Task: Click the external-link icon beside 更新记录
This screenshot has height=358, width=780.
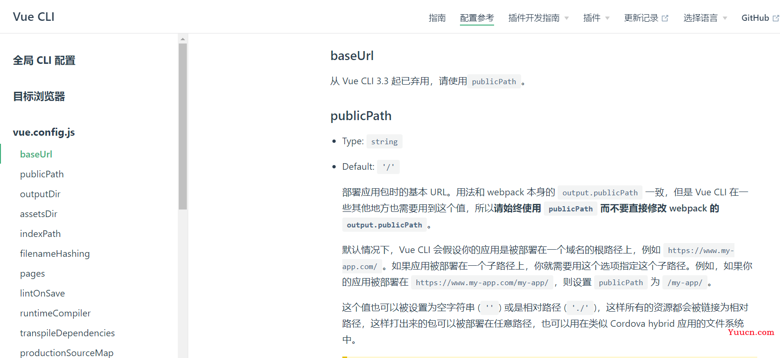Action: click(x=665, y=18)
